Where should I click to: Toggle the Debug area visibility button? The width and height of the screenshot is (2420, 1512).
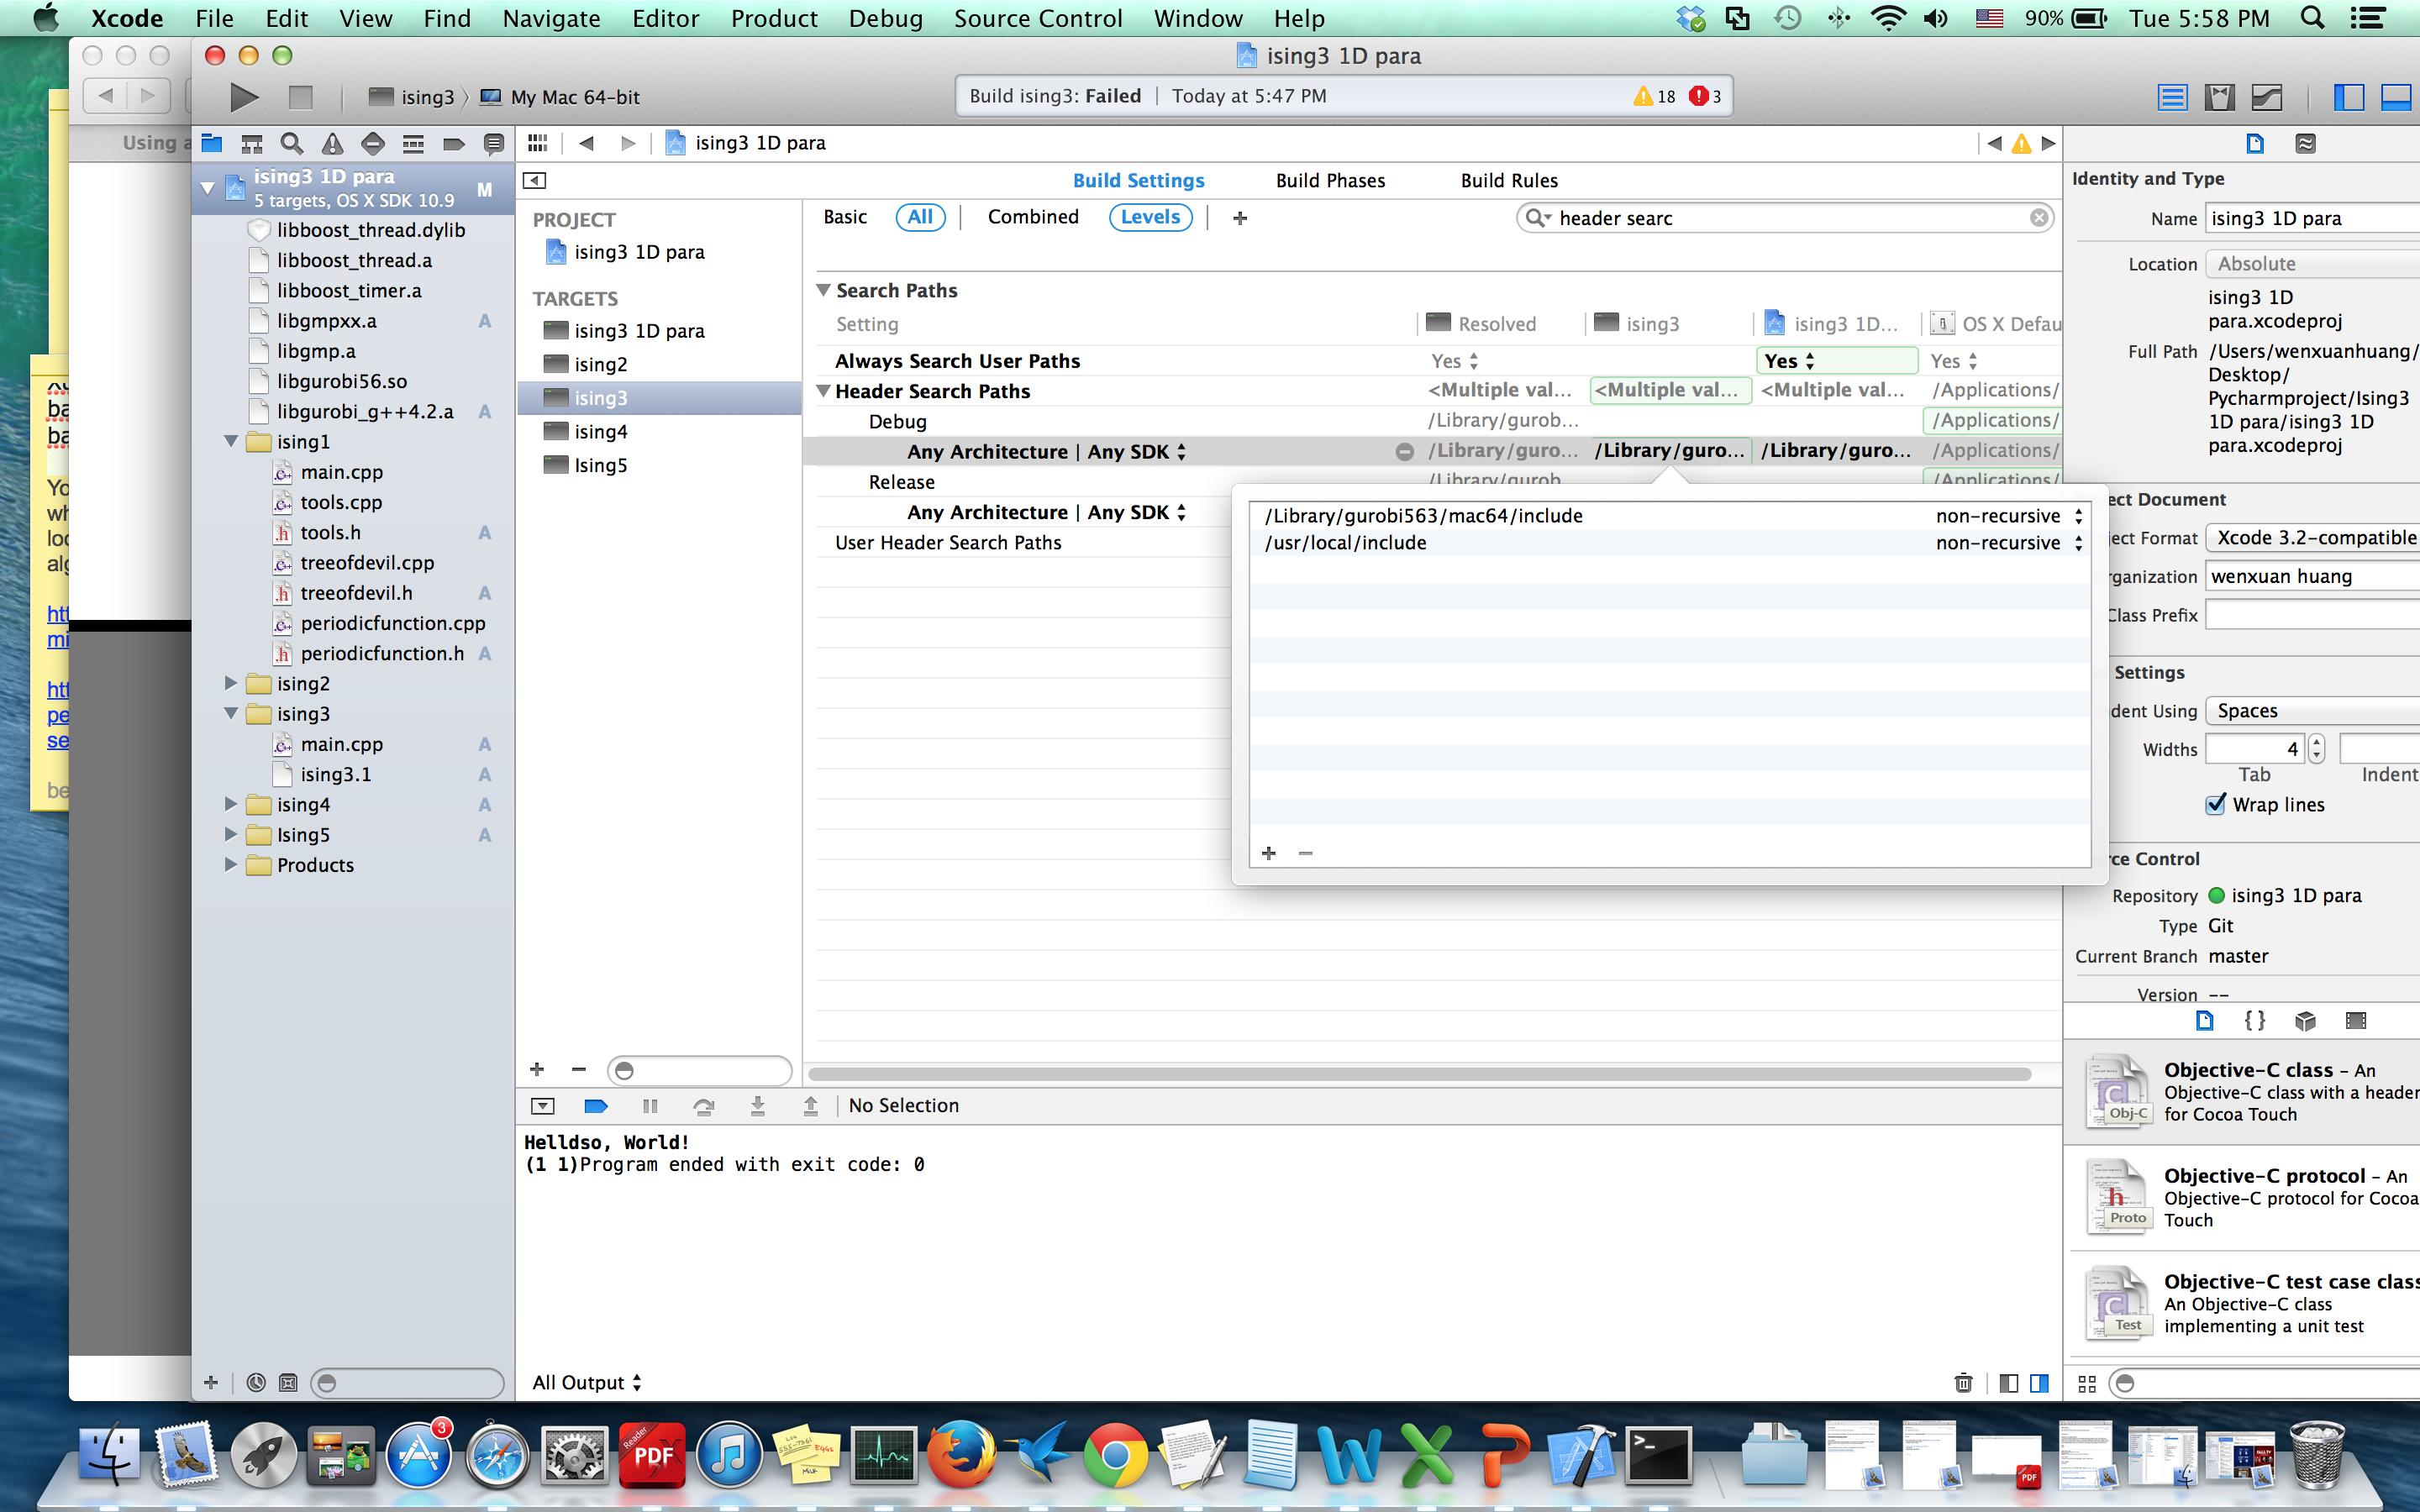pyautogui.click(x=2397, y=97)
